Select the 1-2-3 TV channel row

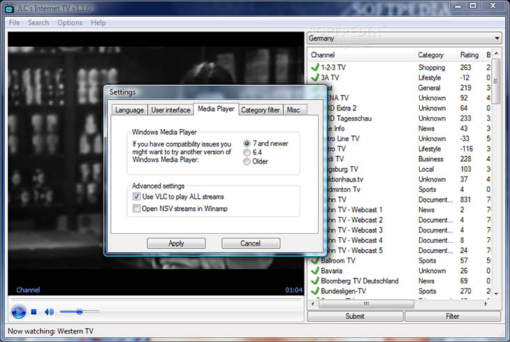(401, 67)
